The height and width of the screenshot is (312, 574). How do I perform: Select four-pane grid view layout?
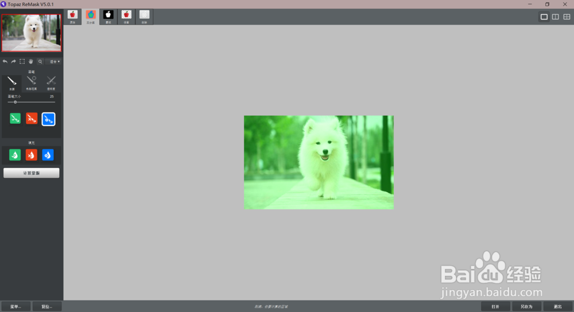click(567, 17)
